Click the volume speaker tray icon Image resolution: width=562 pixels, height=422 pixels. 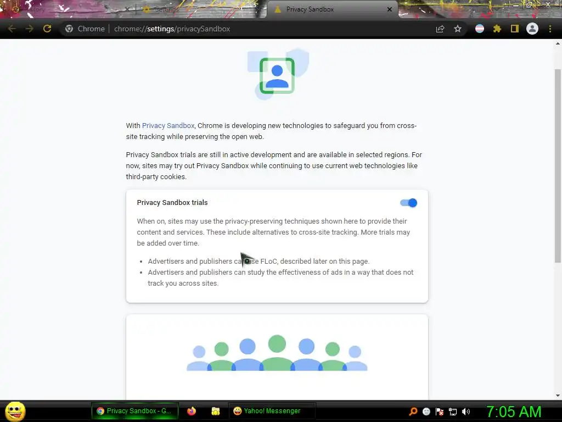(466, 412)
